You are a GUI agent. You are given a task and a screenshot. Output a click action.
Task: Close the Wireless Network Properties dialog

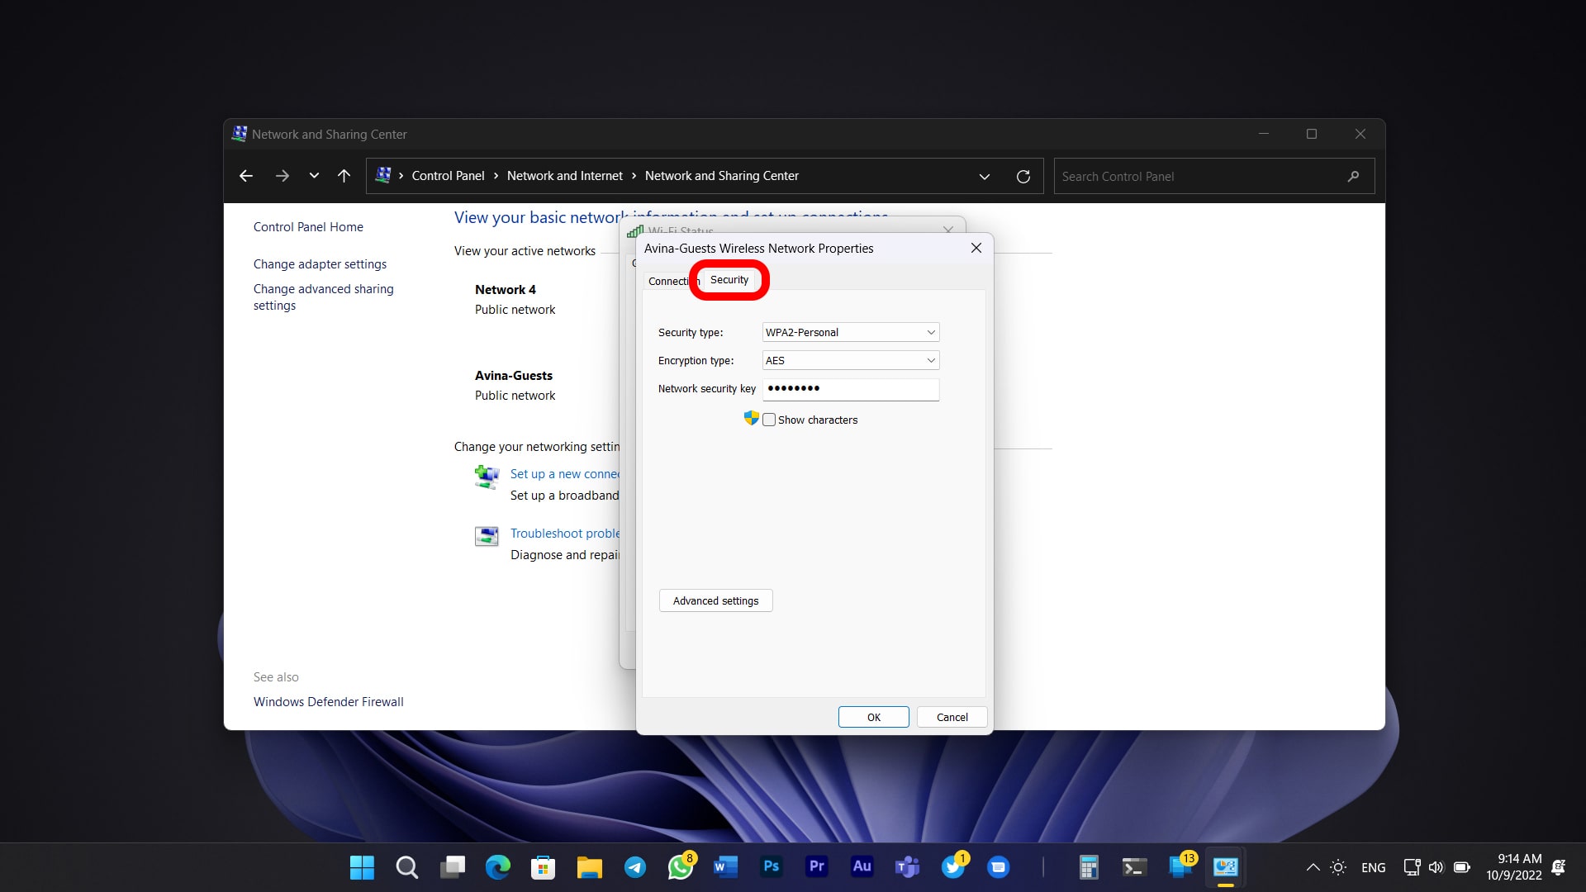click(x=976, y=248)
